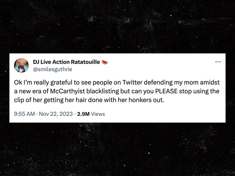Open the DJ Live Action Ratatouille profile name
Viewport: 235px width, 176px height.
[66, 62]
